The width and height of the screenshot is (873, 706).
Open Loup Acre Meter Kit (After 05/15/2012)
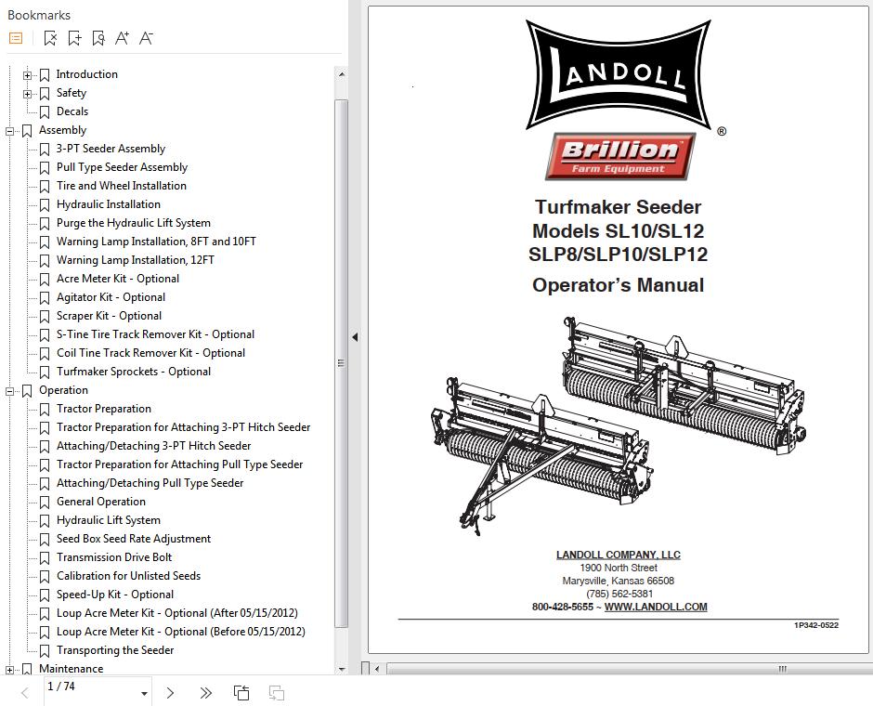click(177, 613)
